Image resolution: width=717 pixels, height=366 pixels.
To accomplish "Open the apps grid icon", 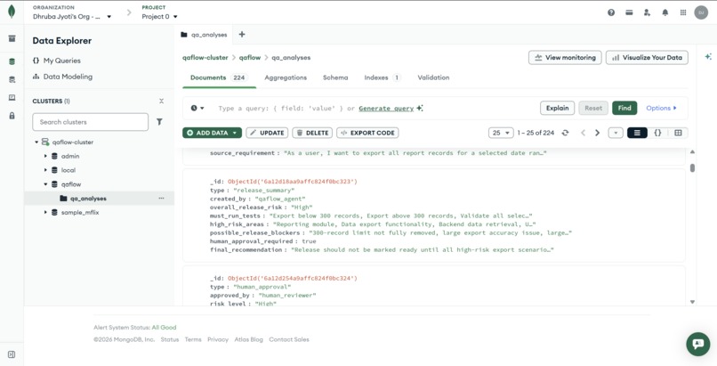I will pos(683,12).
